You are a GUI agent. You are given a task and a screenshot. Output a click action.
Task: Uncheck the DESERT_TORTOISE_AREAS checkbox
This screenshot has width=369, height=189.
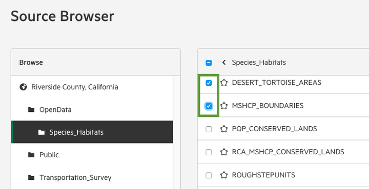point(209,83)
